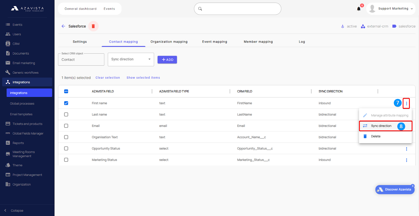Open Global Fields Manager
The image size is (419, 216).
point(27,133)
